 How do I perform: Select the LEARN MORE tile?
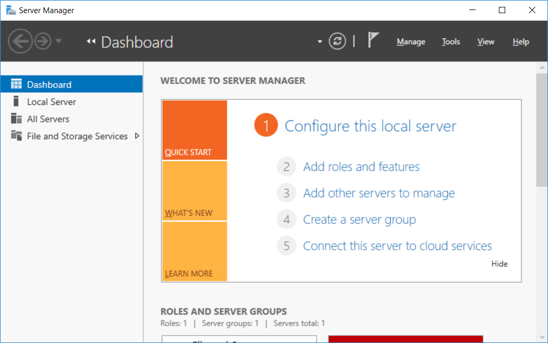coord(194,252)
